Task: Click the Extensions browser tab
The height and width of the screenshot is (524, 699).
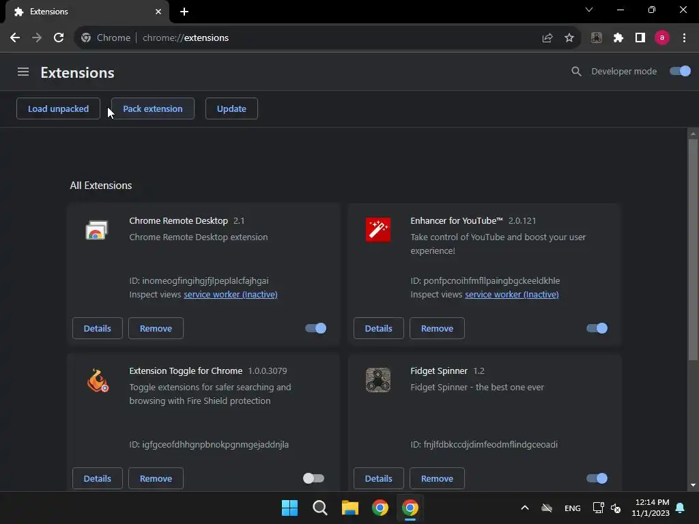Action: click(87, 12)
